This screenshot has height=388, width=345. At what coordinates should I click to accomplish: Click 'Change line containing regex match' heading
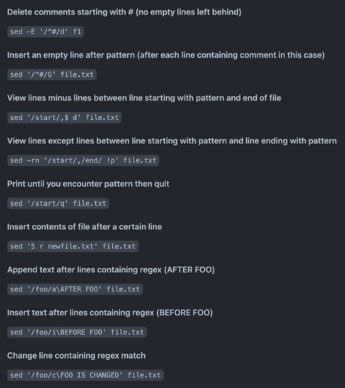pyautogui.click(x=76, y=356)
